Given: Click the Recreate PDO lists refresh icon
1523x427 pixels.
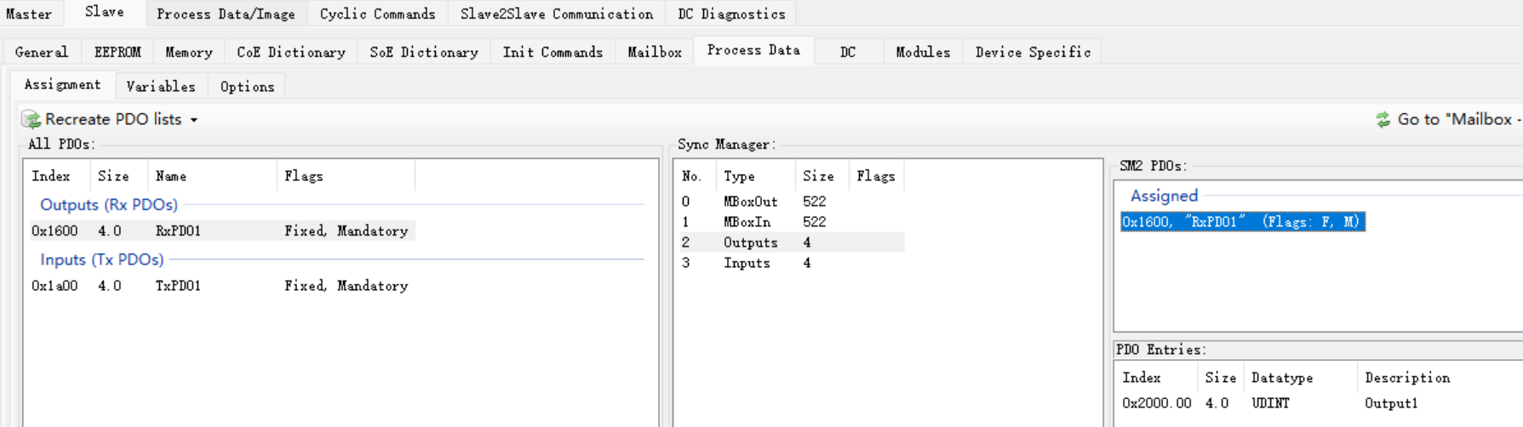Looking at the screenshot, I should click(31, 120).
